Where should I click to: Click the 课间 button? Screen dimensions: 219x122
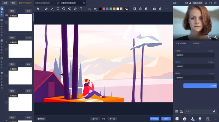point(13,3)
